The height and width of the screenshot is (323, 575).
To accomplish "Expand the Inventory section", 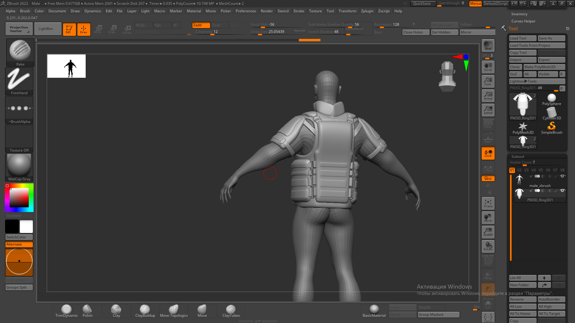I will tap(519, 14).
